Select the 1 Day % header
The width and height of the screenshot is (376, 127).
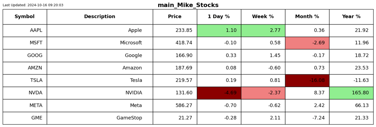pos(219,17)
